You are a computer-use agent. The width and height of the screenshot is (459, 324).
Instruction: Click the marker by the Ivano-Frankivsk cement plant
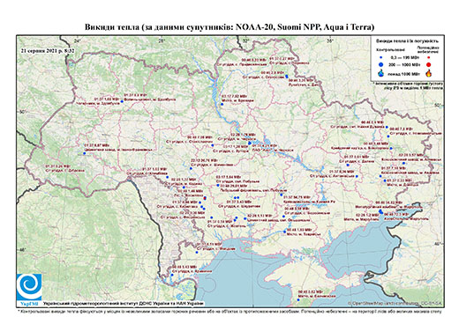click(x=84, y=153)
